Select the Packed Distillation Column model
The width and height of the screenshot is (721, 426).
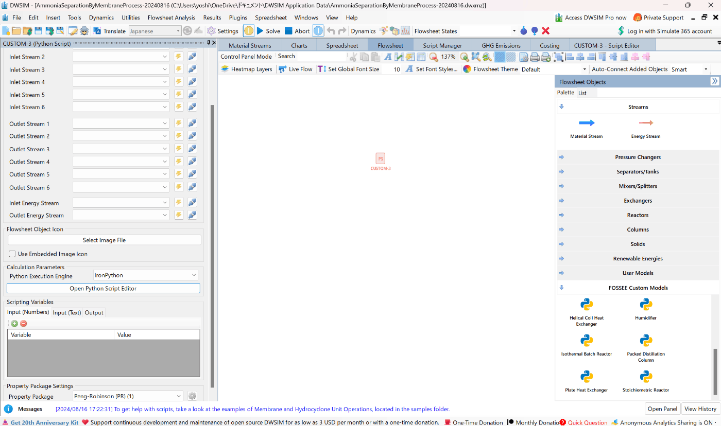point(646,348)
